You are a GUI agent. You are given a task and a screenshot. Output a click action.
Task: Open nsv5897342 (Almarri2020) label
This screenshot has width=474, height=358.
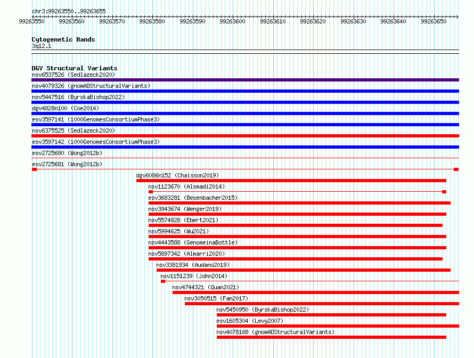[x=186, y=254]
